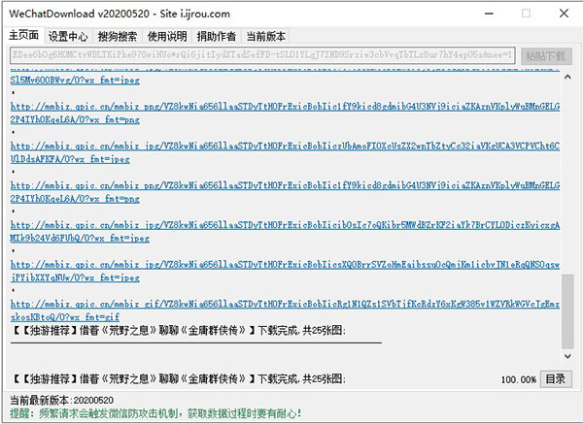Image resolution: width=583 pixels, height=424 pixels.
Task: Open the mmbiz_jpg link ending VCPVCht6C
Action: 285,147
